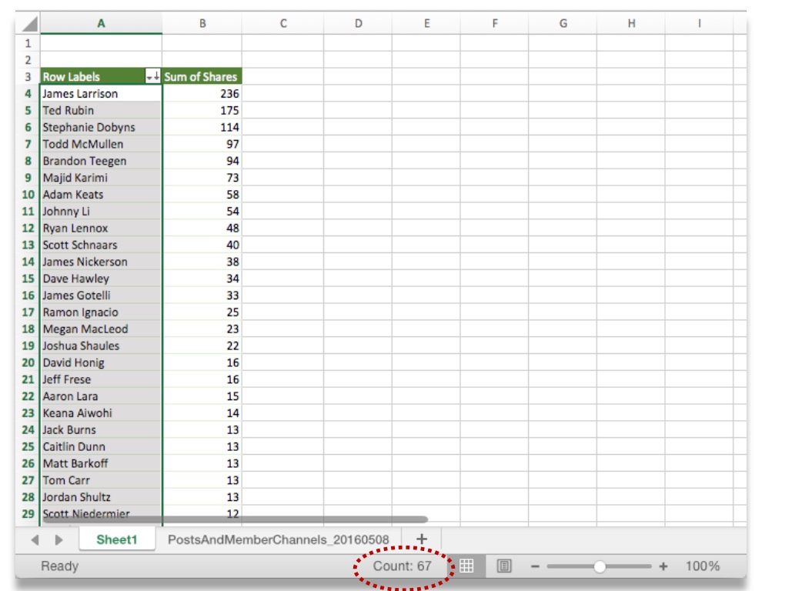Select column H header

coord(631,23)
